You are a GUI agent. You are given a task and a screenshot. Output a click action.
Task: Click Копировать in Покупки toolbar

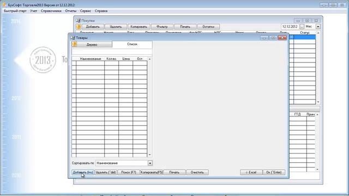[139, 27]
